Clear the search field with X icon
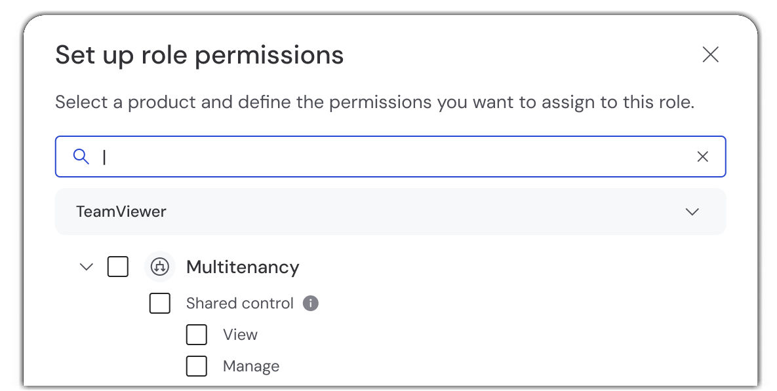This screenshot has width=777, height=391. [702, 157]
